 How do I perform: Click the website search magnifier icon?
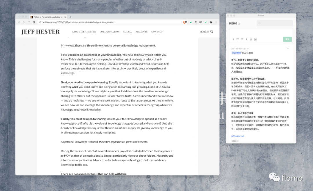(212, 32)
